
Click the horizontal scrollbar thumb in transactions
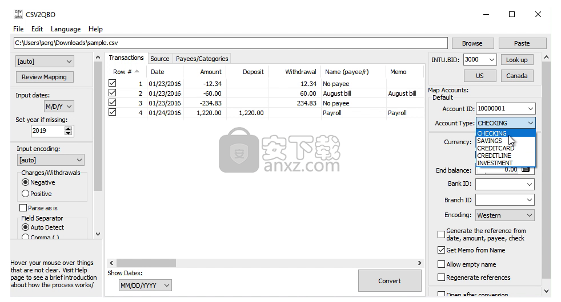point(146,263)
